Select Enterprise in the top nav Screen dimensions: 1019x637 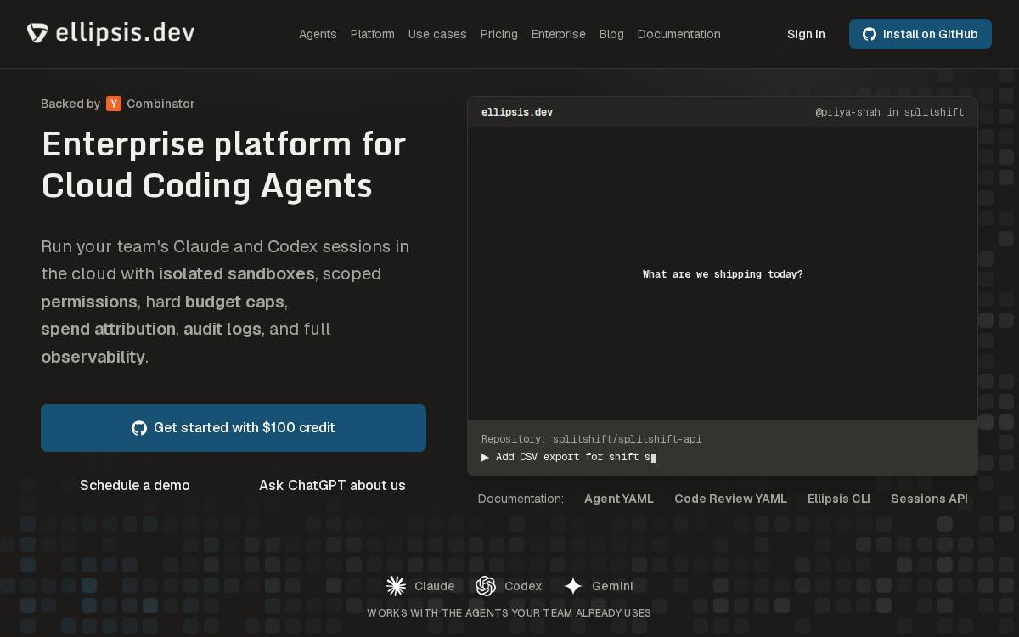point(559,34)
